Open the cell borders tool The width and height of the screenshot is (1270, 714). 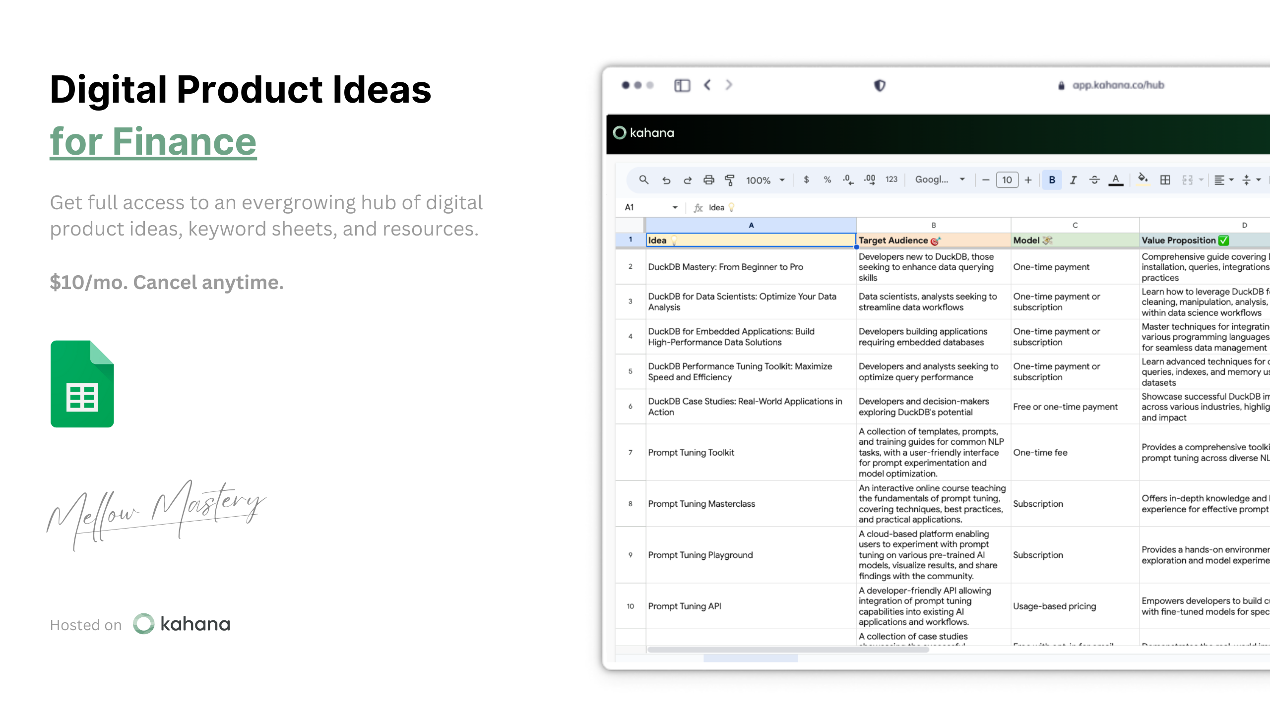[1165, 180]
